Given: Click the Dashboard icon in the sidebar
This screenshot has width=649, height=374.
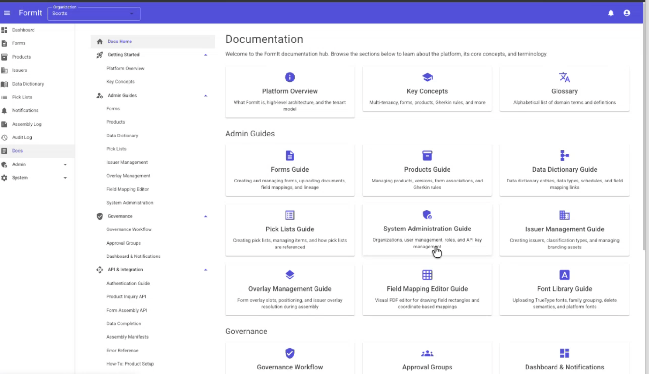Looking at the screenshot, I should [4, 30].
